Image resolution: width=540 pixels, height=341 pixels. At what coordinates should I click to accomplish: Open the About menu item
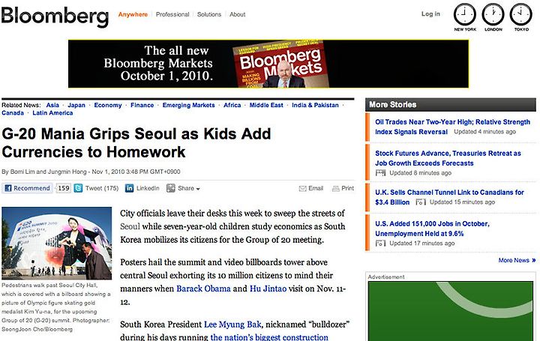238,14
